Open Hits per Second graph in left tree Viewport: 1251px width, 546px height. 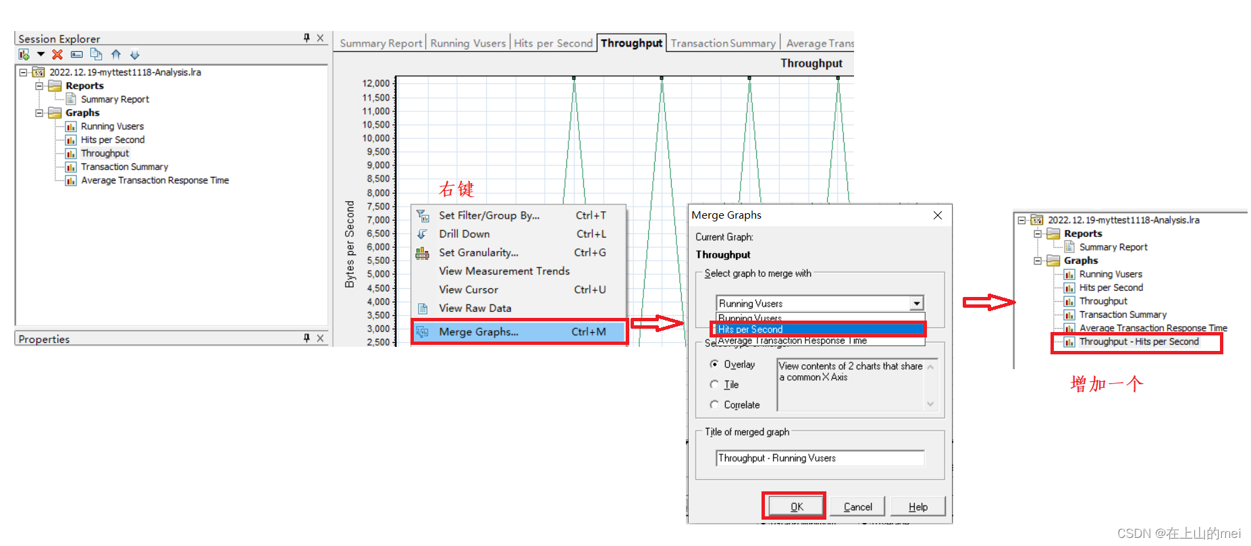(x=113, y=140)
